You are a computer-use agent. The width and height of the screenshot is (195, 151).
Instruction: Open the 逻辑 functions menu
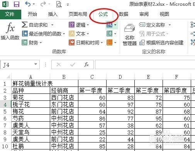[x=79, y=25]
